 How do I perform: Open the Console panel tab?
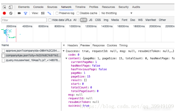click(38, 7)
